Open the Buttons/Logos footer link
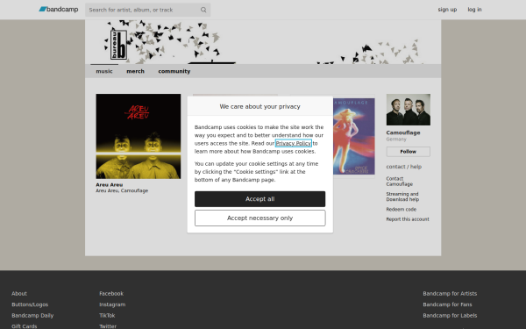This screenshot has width=526, height=329. (x=30, y=304)
